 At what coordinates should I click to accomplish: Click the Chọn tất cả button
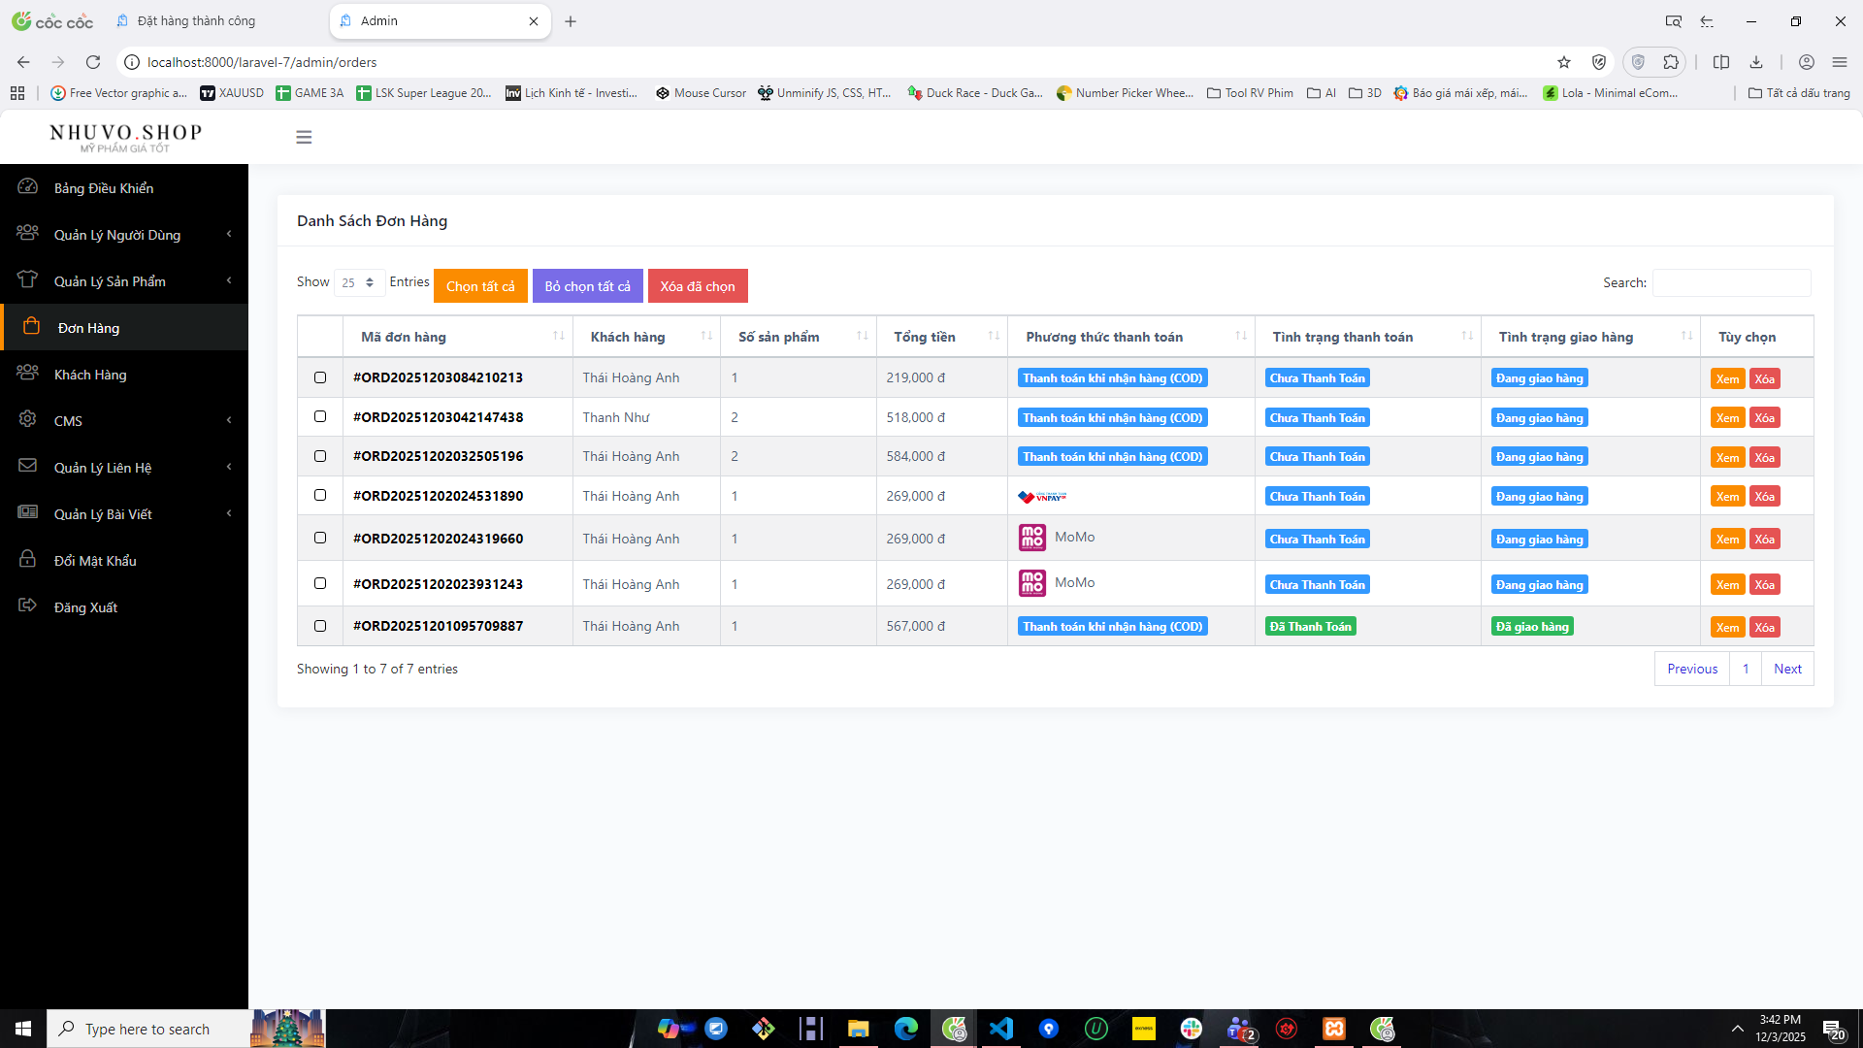(480, 286)
